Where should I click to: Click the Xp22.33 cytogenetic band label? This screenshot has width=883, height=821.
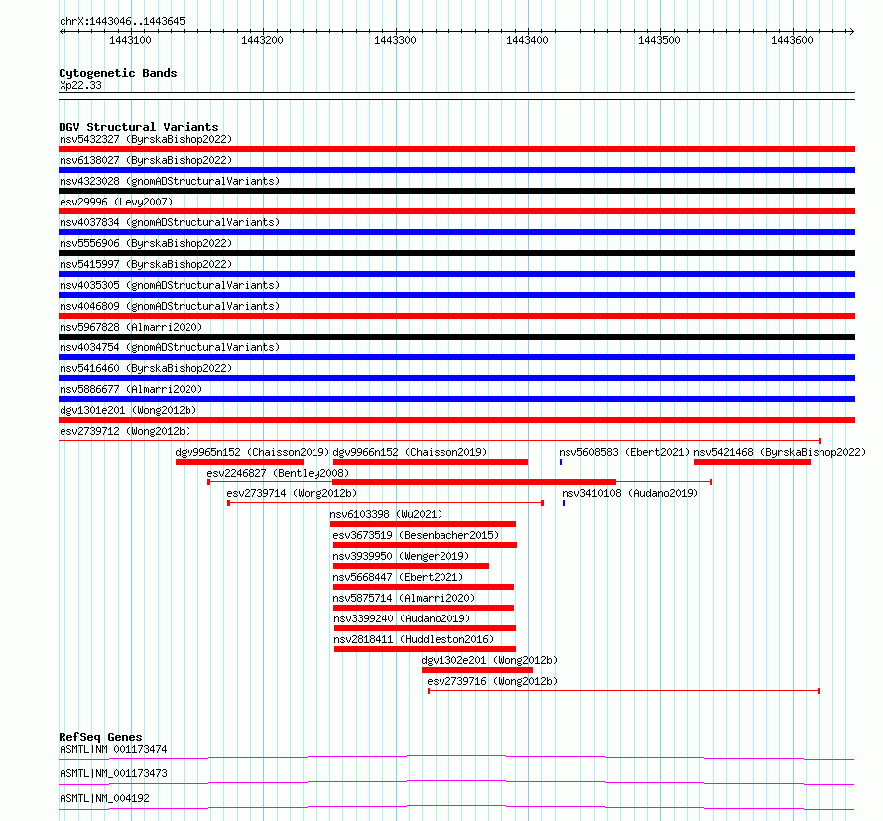click(80, 85)
